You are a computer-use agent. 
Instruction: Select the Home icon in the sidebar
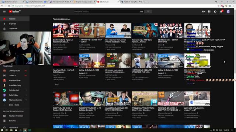(4, 19)
